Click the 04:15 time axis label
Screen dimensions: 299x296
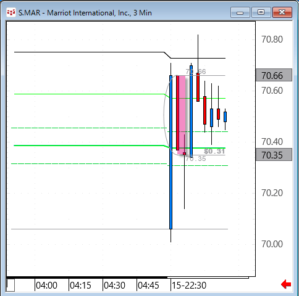coord(80,286)
